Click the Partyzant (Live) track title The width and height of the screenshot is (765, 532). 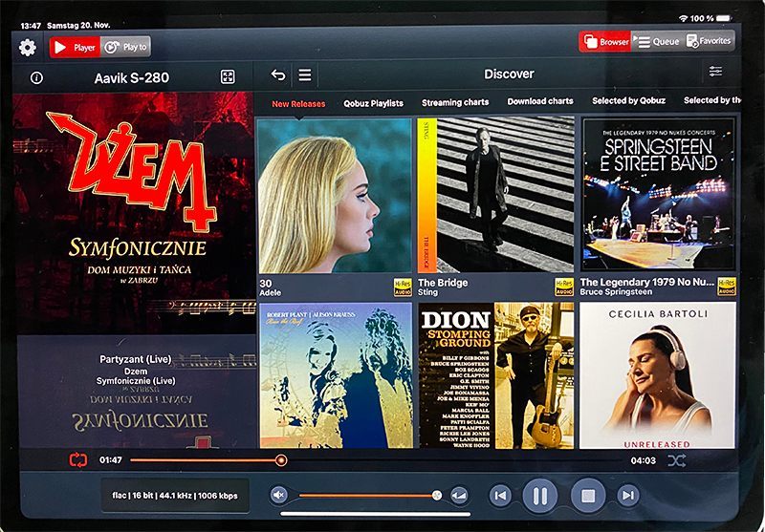coord(135,359)
